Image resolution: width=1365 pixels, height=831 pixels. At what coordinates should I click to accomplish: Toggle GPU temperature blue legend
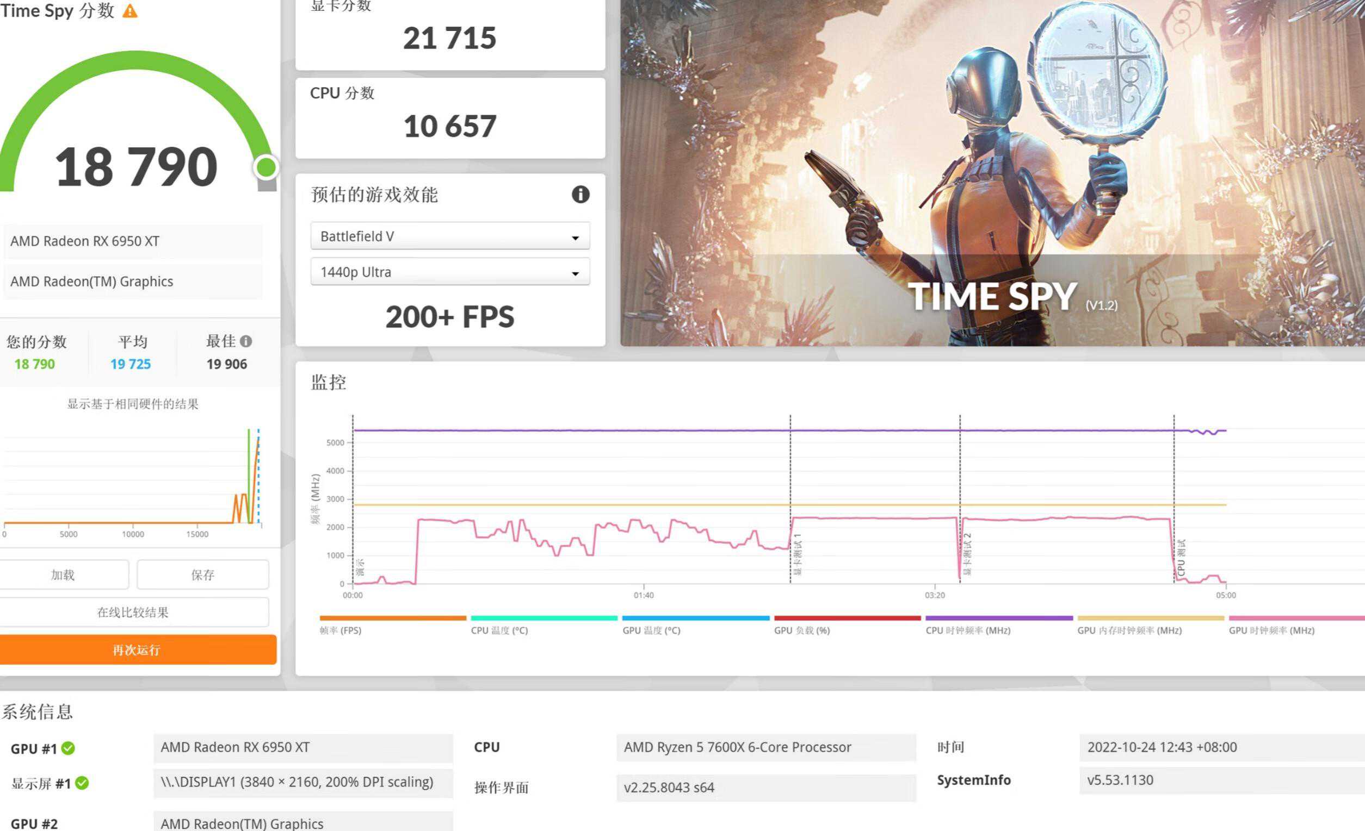[651, 630]
